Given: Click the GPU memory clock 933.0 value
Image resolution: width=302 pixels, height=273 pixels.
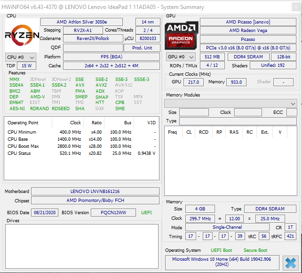Looking at the screenshot, I should [x=236, y=82].
